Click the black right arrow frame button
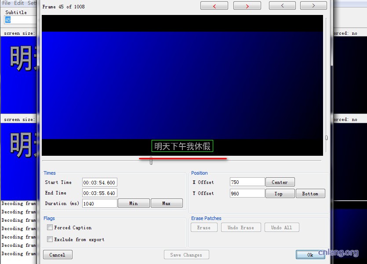367x264 pixels. tap(313, 6)
